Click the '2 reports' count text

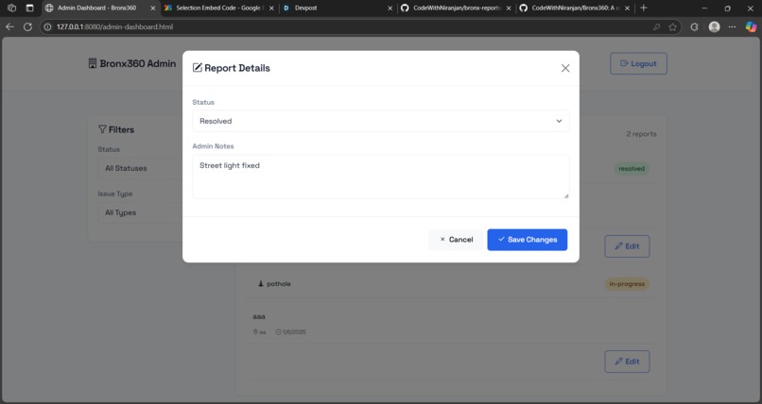click(641, 134)
